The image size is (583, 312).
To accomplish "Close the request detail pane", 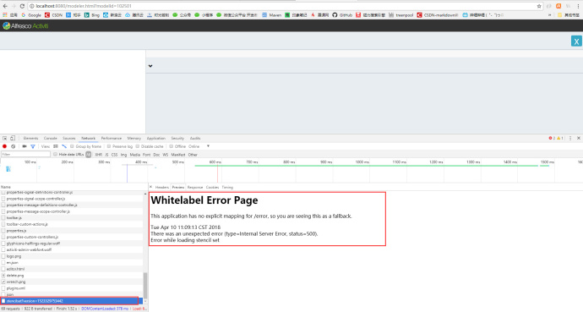I will [x=150, y=187].
